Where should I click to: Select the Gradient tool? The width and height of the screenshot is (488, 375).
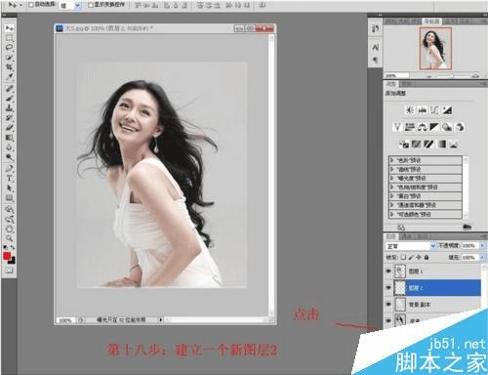pyautogui.click(x=9, y=138)
